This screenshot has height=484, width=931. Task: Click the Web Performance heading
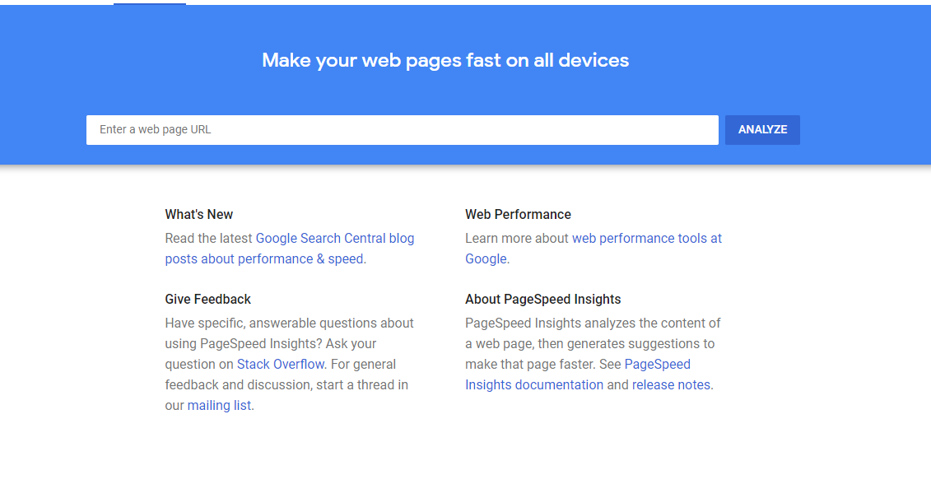coord(518,215)
